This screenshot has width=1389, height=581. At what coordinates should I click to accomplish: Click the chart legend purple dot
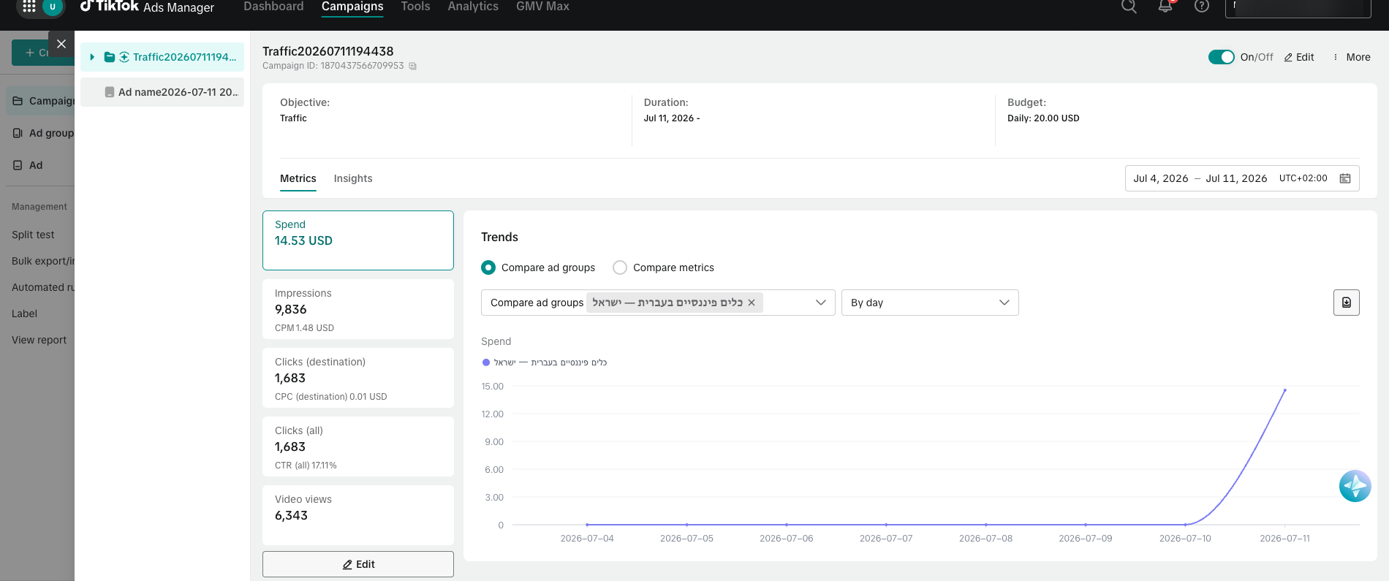click(x=486, y=362)
